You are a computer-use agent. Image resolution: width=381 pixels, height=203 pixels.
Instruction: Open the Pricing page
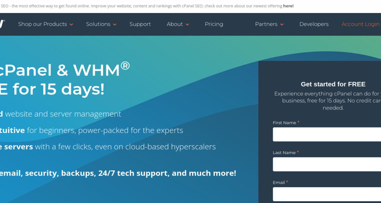(x=214, y=24)
